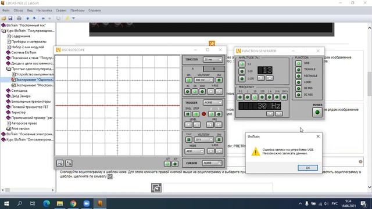Toggle CALC channel button

click(x=188, y=140)
